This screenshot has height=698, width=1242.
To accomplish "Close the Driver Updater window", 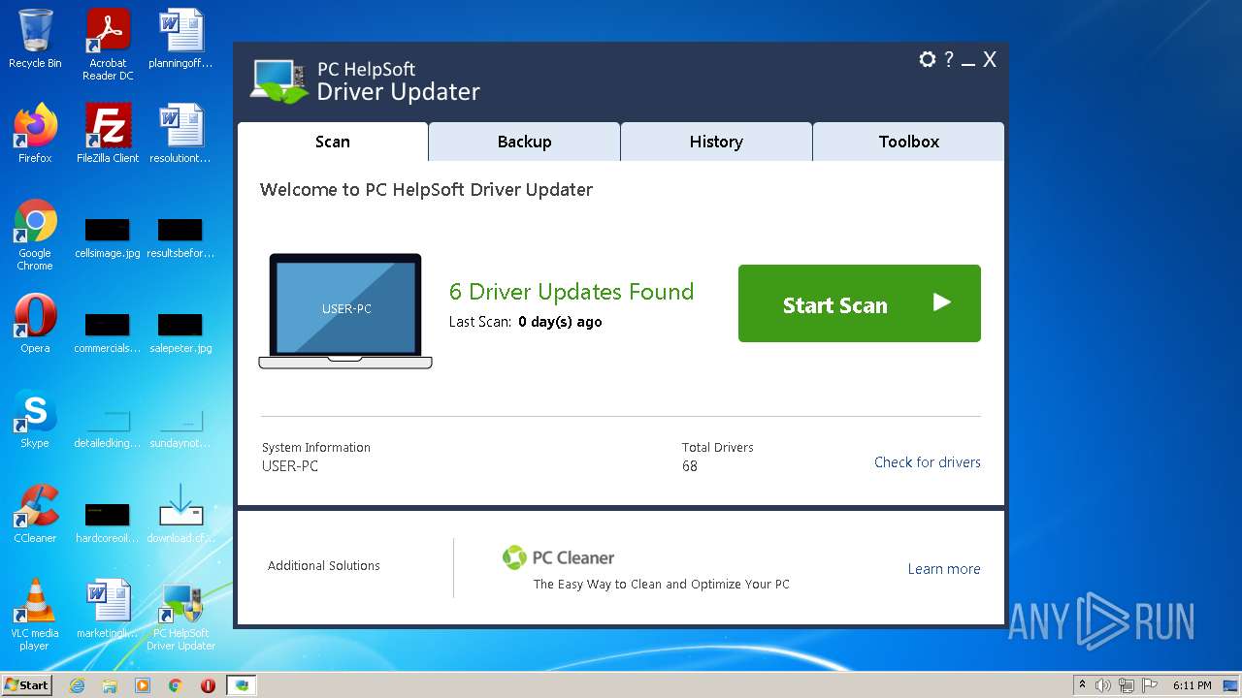I will pos(990,59).
